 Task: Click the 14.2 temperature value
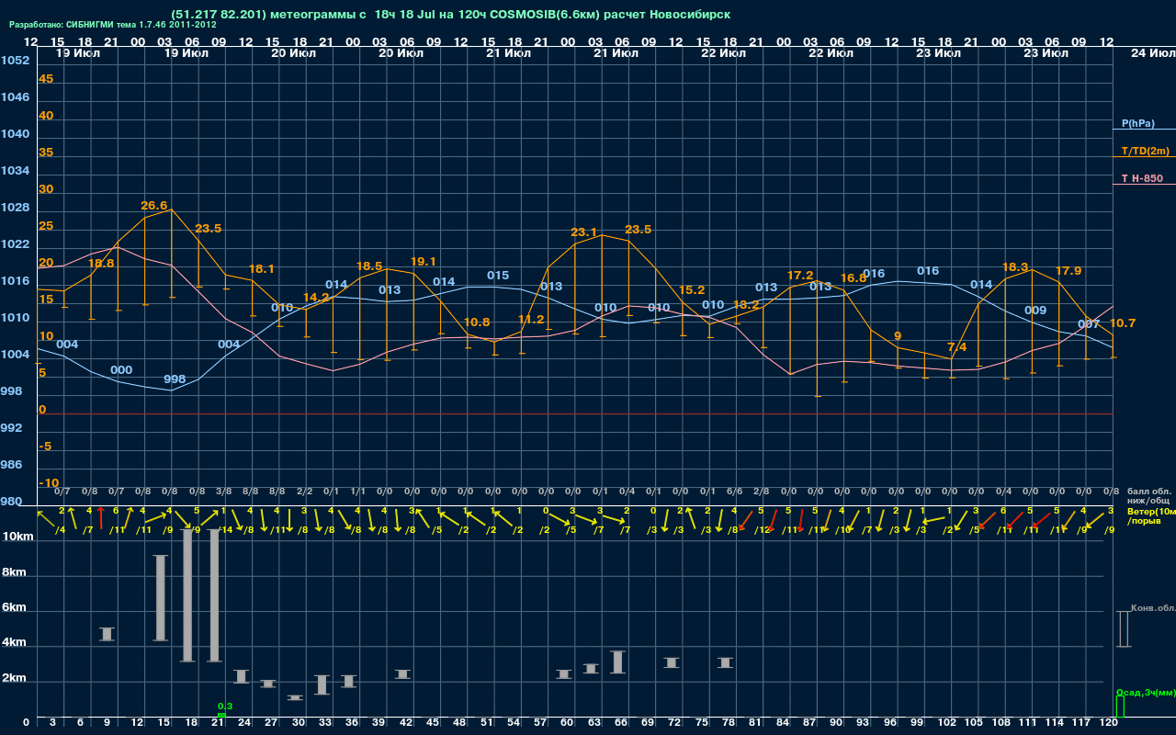(316, 298)
